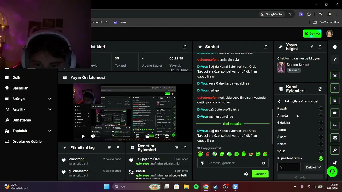Open OBS Studio from the taskbar

click(226, 187)
